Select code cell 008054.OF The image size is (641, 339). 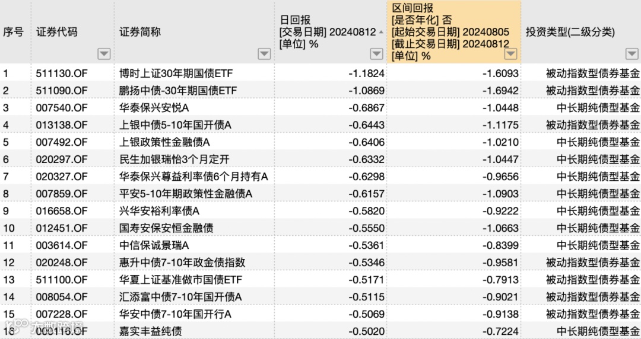pos(62,297)
